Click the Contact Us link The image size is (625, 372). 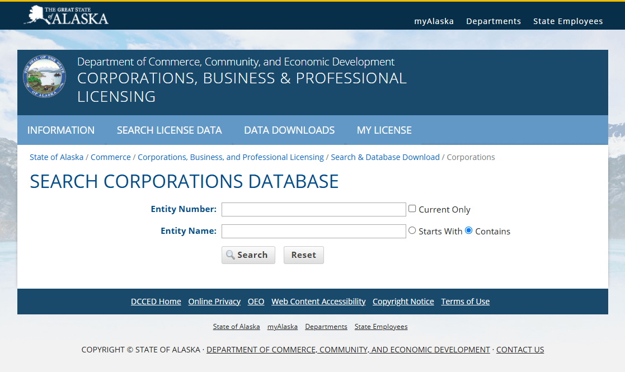pos(520,350)
